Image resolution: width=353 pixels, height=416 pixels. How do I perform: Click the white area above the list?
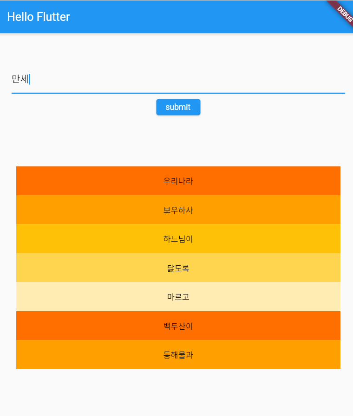click(178, 144)
